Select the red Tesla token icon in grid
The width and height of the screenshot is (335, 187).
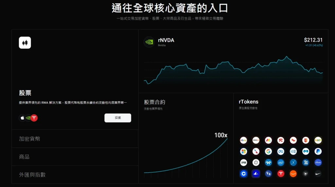point(281,174)
